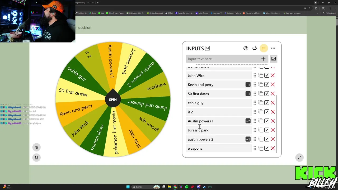This screenshot has width=338, height=190.
Task: Delete cable guy with red X
Action: [273, 103]
